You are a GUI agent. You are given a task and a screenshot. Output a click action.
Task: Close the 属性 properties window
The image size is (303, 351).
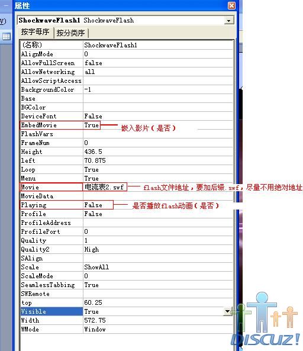coord(231,5)
